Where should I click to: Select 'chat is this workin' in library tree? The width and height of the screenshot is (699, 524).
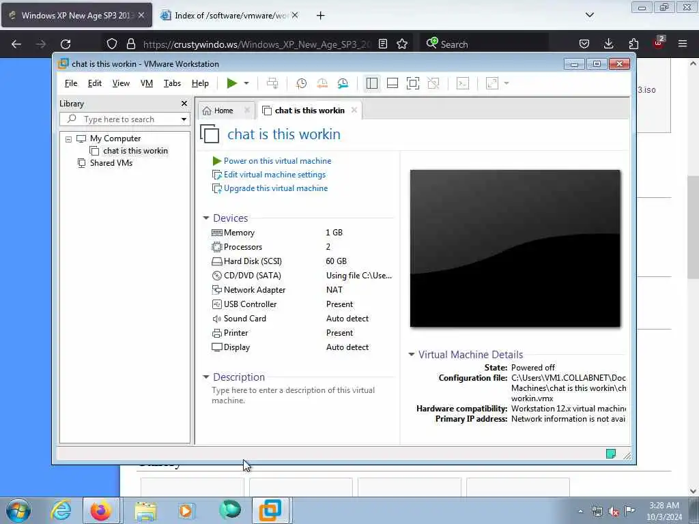(136, 151)
